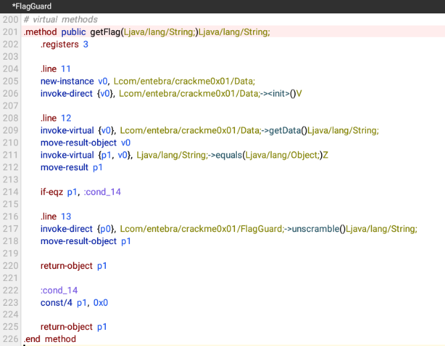Click line number 226 in the gutter
Image resolution: width=445 pixels, height=346 pixels.
10,339
